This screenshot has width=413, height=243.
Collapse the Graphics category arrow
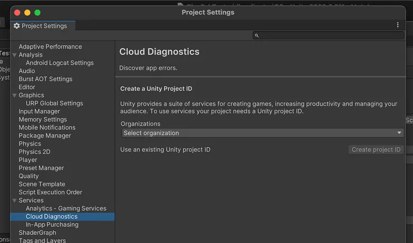coord(15,95)
